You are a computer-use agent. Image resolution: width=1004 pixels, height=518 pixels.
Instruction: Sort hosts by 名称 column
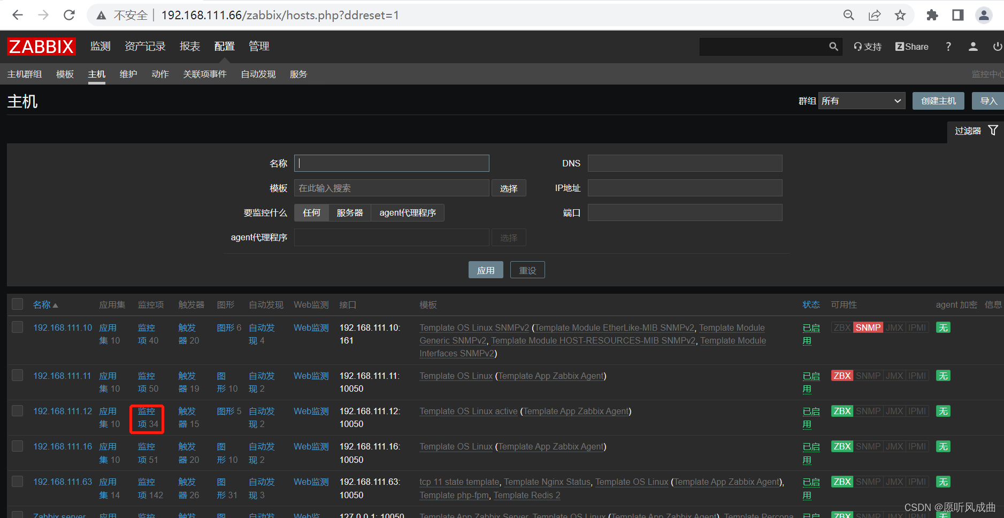[45, 304]
